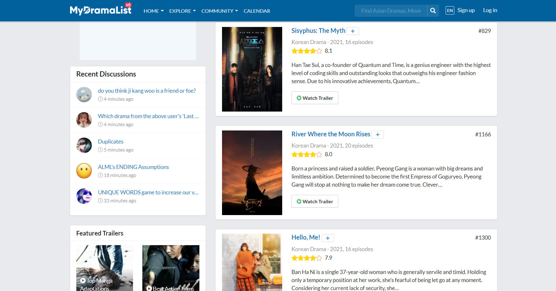Screen dimensions: 556x291
Task: Click '33 minutes ago' timestamp
Action: click(120, 201)
